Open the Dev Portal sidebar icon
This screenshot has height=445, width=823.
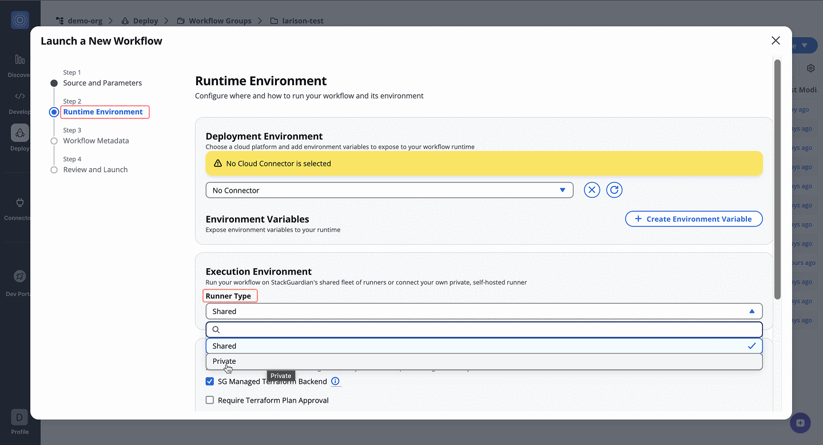19,276
